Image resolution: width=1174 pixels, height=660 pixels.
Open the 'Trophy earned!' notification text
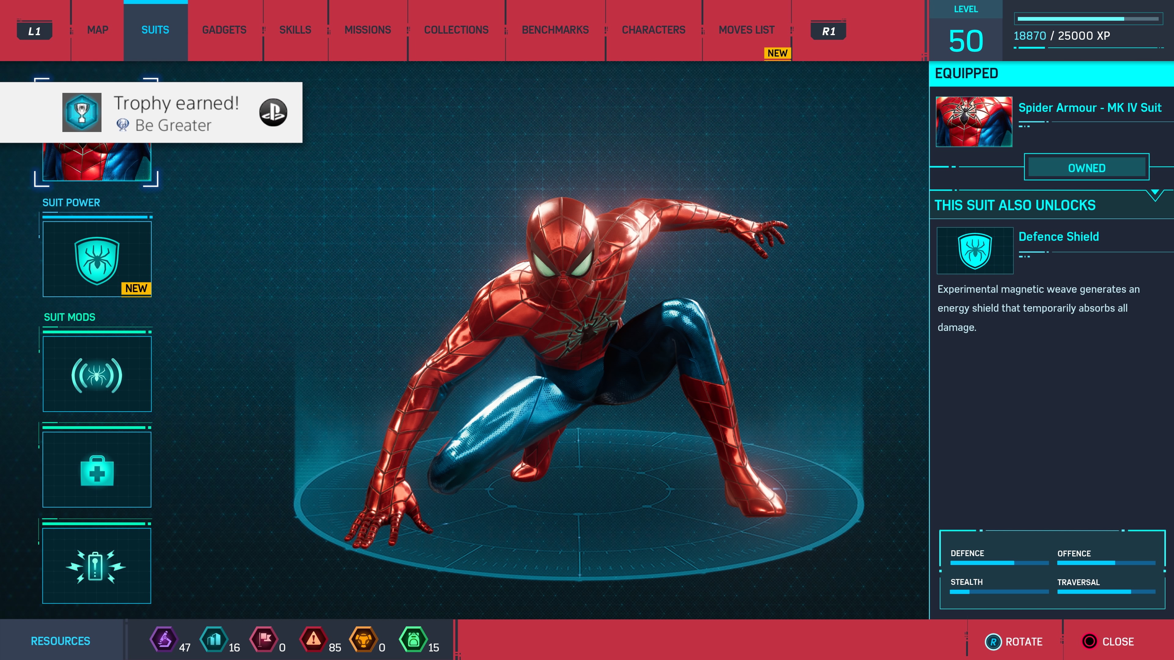tap(176, 103)
